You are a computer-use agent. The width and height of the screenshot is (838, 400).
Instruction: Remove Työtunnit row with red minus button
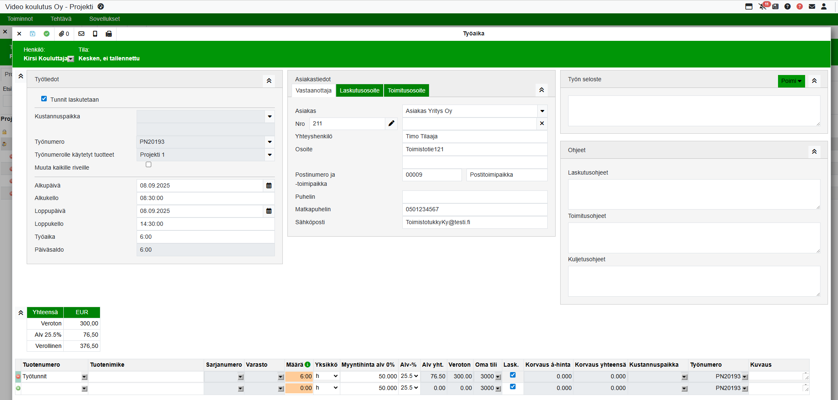[x=18, y=377]
